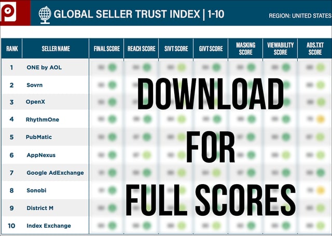Select the District M seller name
This screenshot has width=332, height=236.
(x=40, y=208)
